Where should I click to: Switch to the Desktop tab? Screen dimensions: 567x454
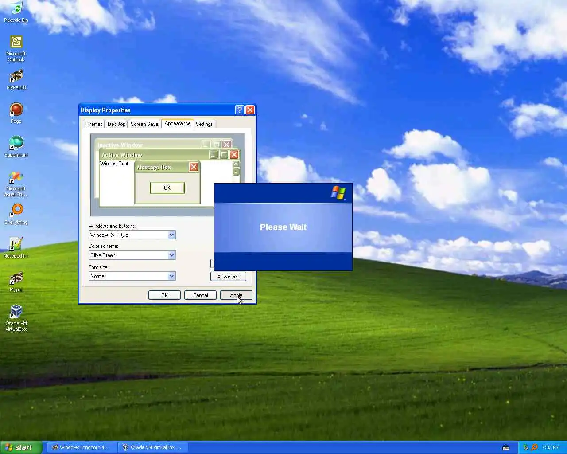pos(117,124)
